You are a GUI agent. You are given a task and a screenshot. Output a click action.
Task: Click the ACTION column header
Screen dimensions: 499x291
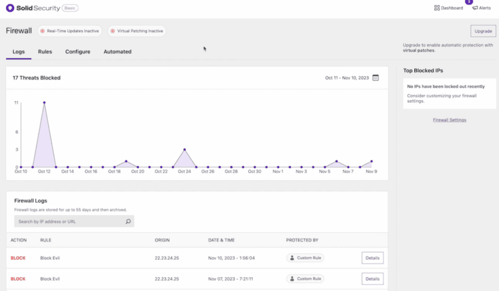19,240
